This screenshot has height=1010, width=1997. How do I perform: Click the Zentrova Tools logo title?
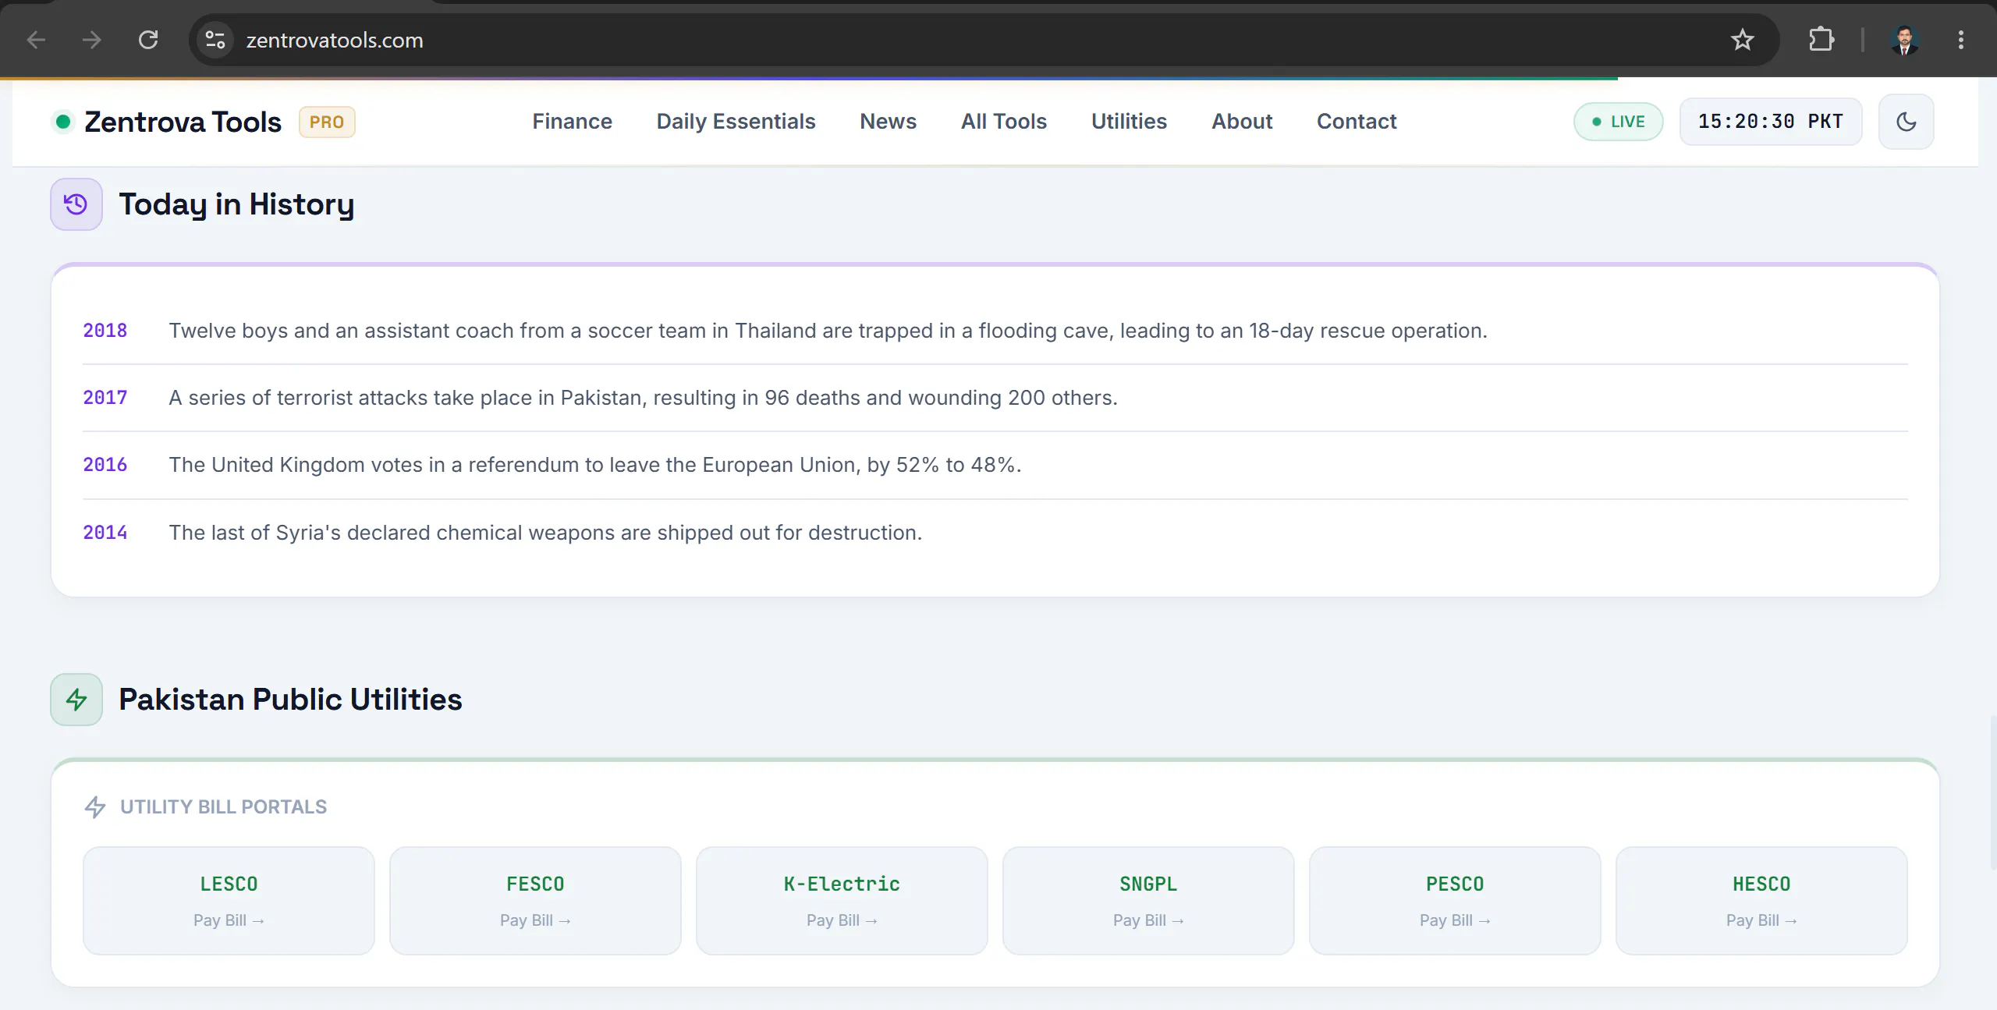(x=183, y=122)
